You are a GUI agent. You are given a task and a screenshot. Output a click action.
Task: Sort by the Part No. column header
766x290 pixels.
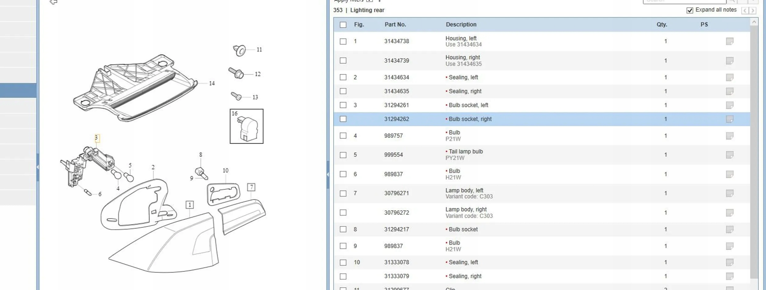[395, 24]
